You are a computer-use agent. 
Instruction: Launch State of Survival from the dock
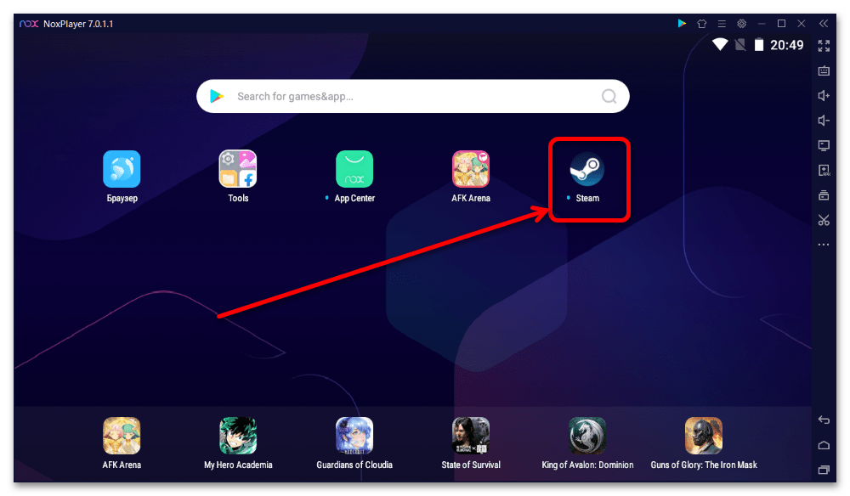click(471, 436)
